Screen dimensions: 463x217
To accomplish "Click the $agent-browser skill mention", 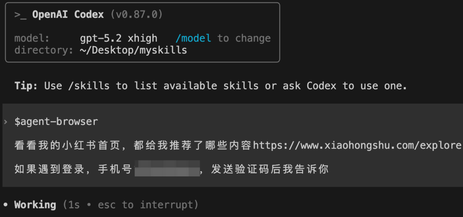I will pyautogui.click(x=56, y=122).
